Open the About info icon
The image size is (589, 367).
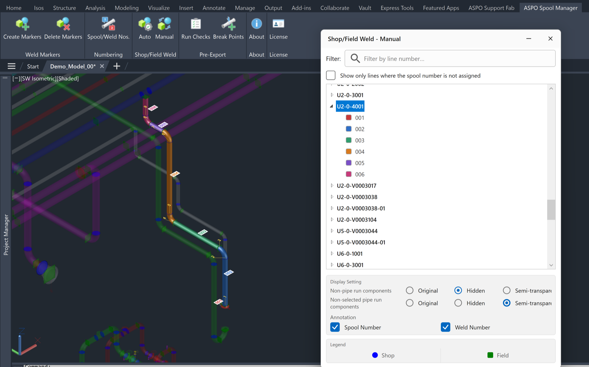point(257,24)
